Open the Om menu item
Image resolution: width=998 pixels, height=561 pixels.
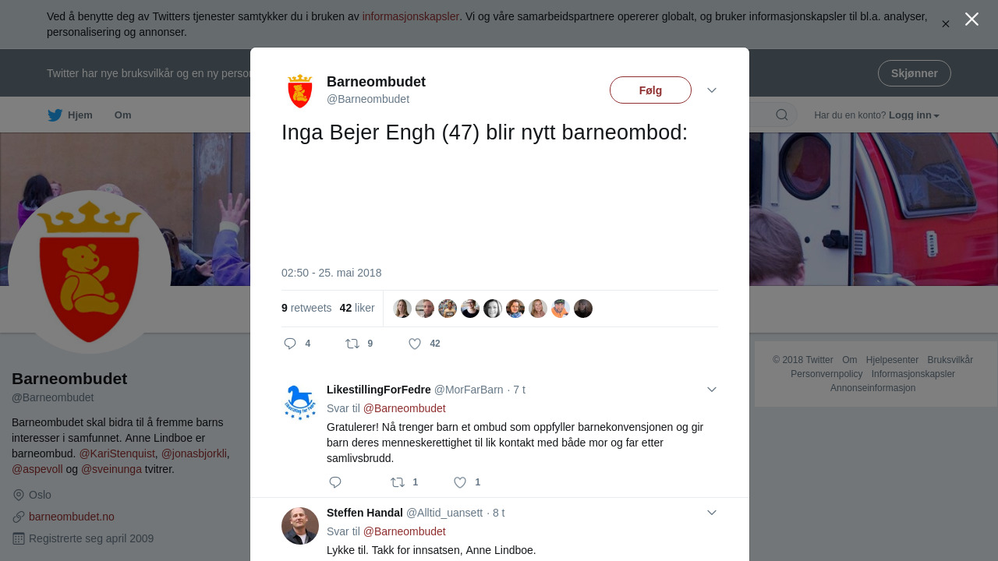[x=123, y=115]
